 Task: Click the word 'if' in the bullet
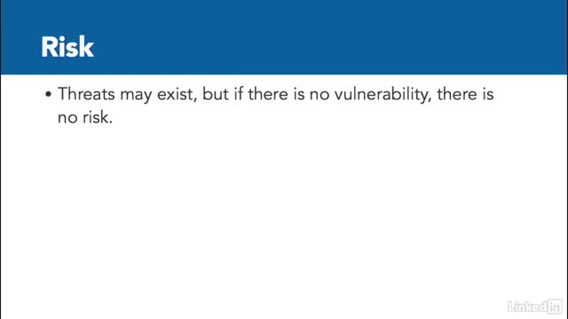(238, 94)
